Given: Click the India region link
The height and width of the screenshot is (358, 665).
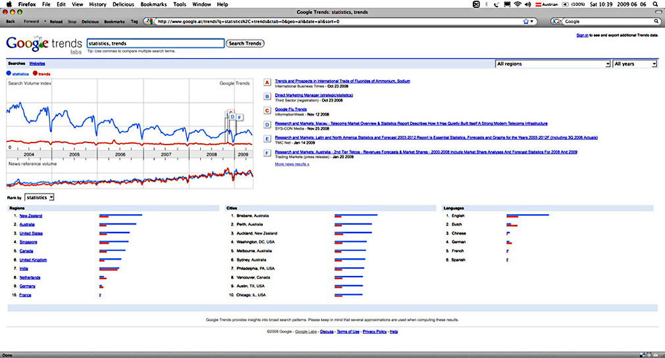Looking at the screenshot, I should click(x=24, y=269).
